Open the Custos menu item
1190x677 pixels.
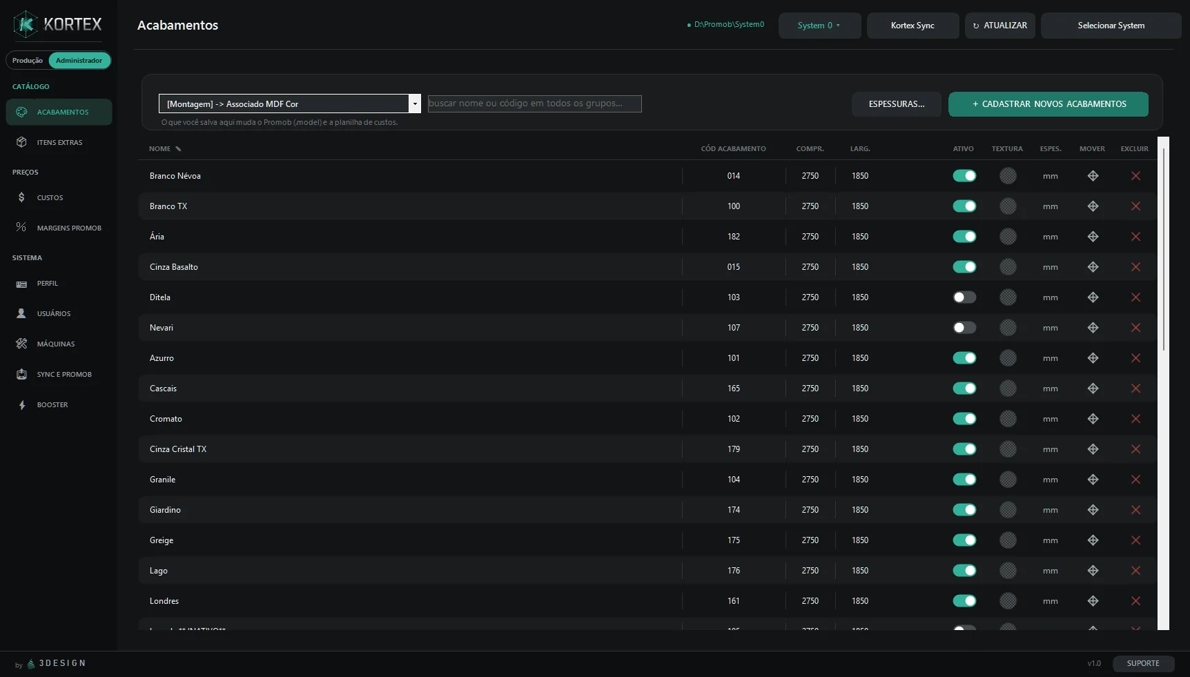coord(59,197)
